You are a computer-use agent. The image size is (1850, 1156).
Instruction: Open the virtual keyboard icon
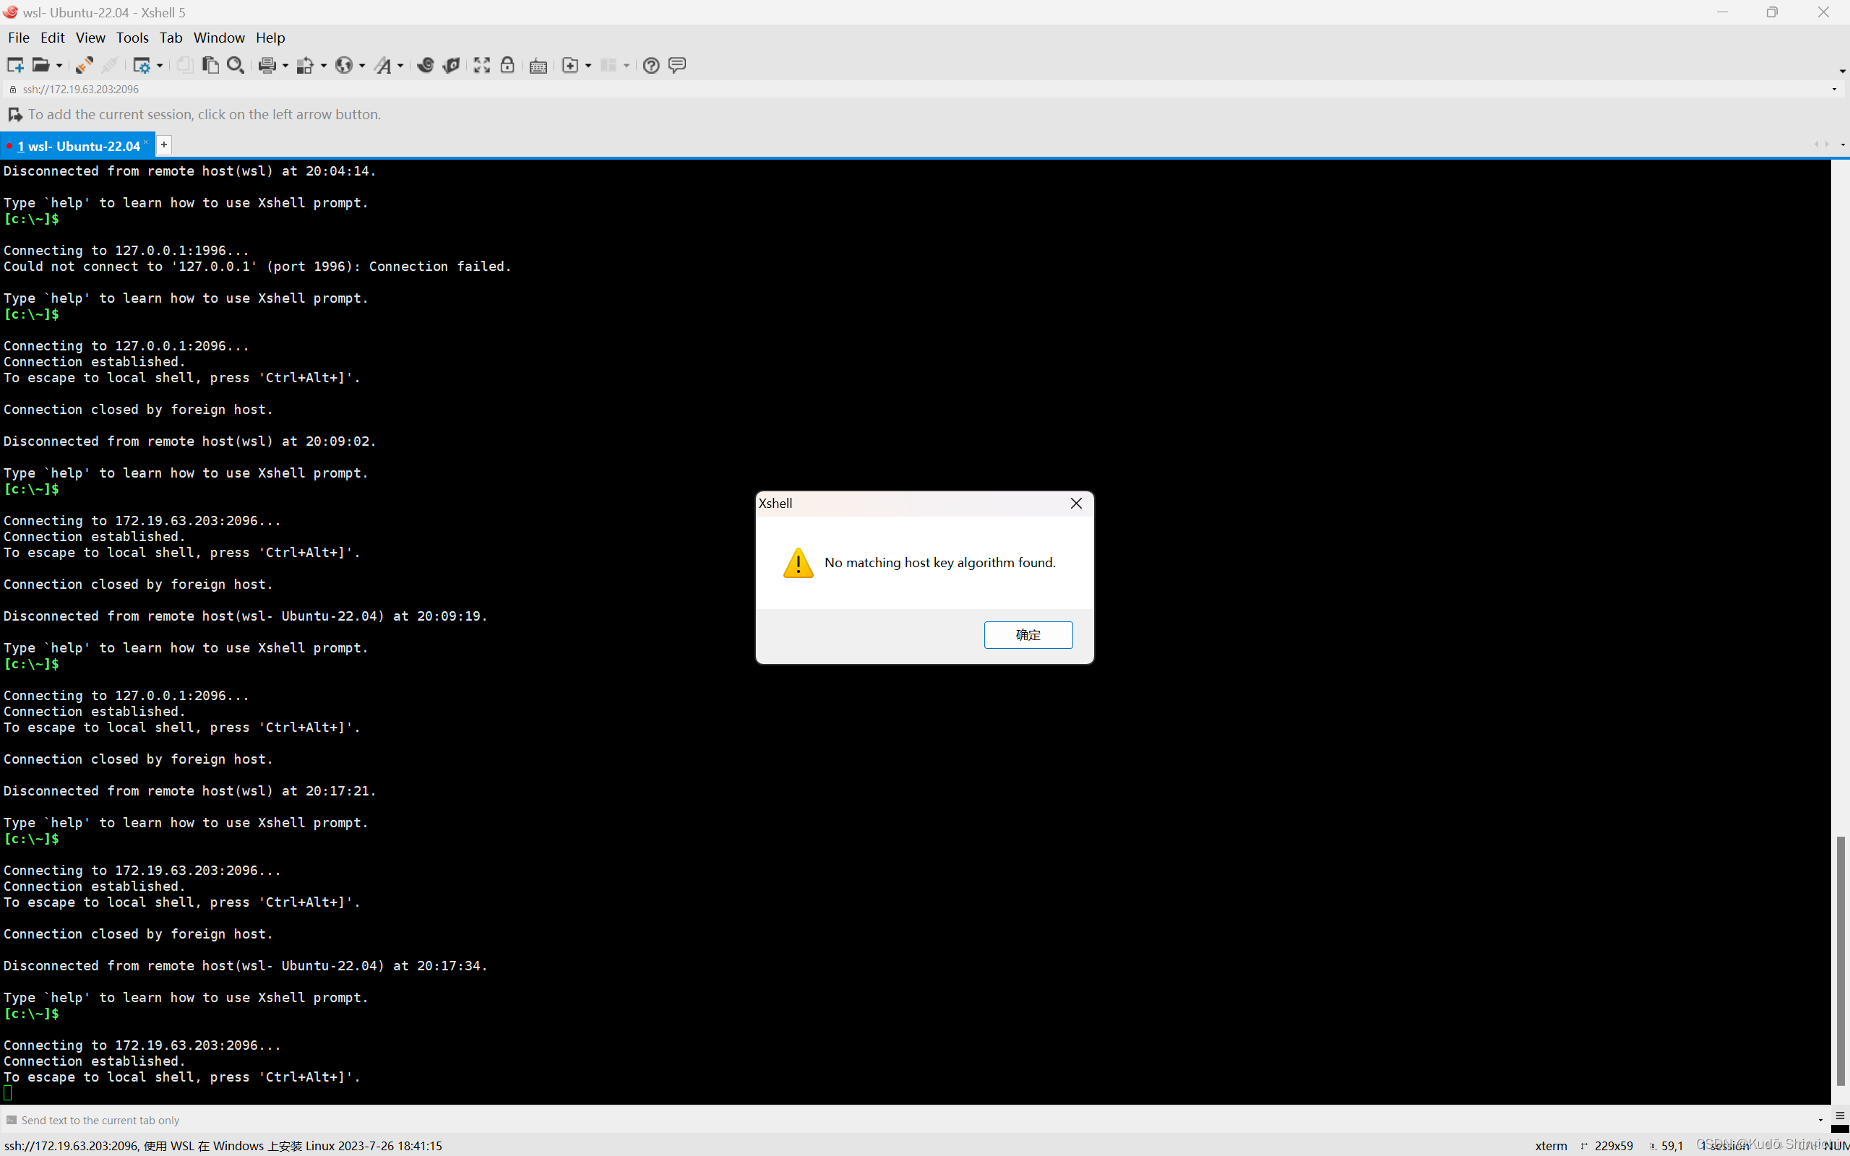[x=538, y=66]
